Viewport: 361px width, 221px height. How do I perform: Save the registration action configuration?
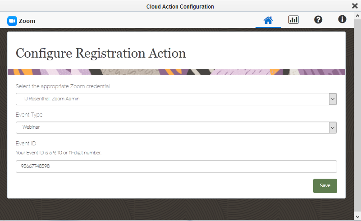pos(325,185)
